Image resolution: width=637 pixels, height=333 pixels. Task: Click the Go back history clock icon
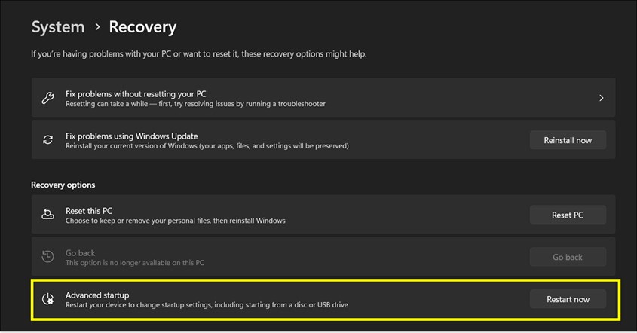[47, 257]
